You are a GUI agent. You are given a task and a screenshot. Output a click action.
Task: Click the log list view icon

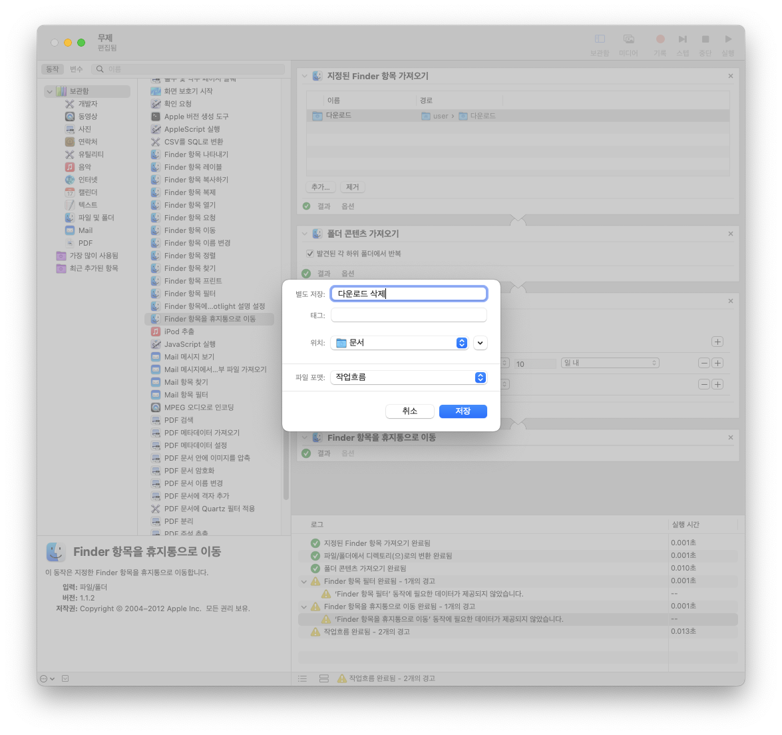(x=302, y=678)
